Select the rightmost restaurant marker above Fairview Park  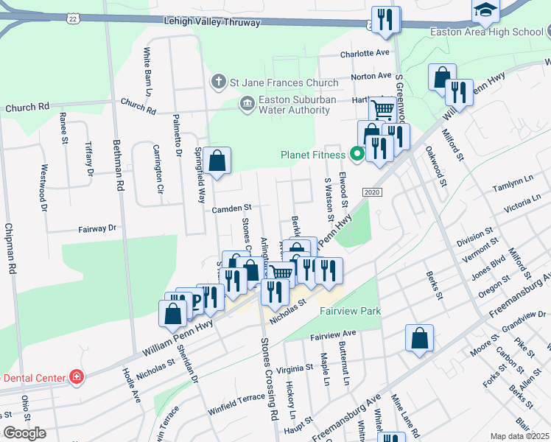pos(329,272)
